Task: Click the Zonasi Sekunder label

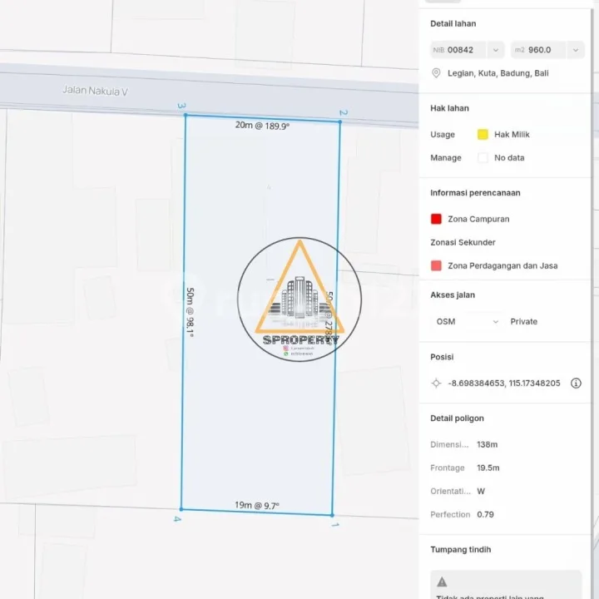Action: click(463, 242)
